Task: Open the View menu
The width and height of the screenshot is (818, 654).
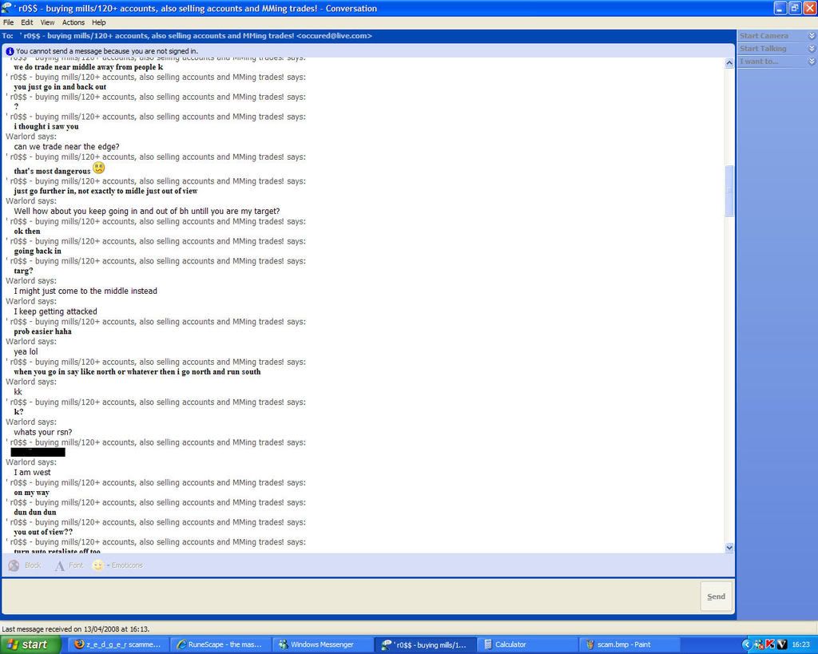Action: pos(47,22)
